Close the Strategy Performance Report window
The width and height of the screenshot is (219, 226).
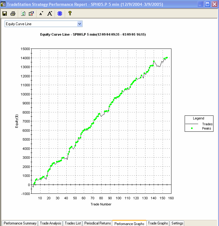point(214,4)
